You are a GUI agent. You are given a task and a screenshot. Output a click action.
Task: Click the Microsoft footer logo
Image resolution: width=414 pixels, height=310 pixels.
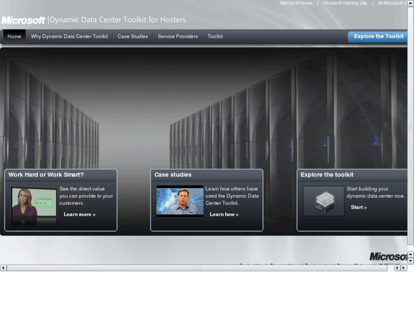pos(388,257)
